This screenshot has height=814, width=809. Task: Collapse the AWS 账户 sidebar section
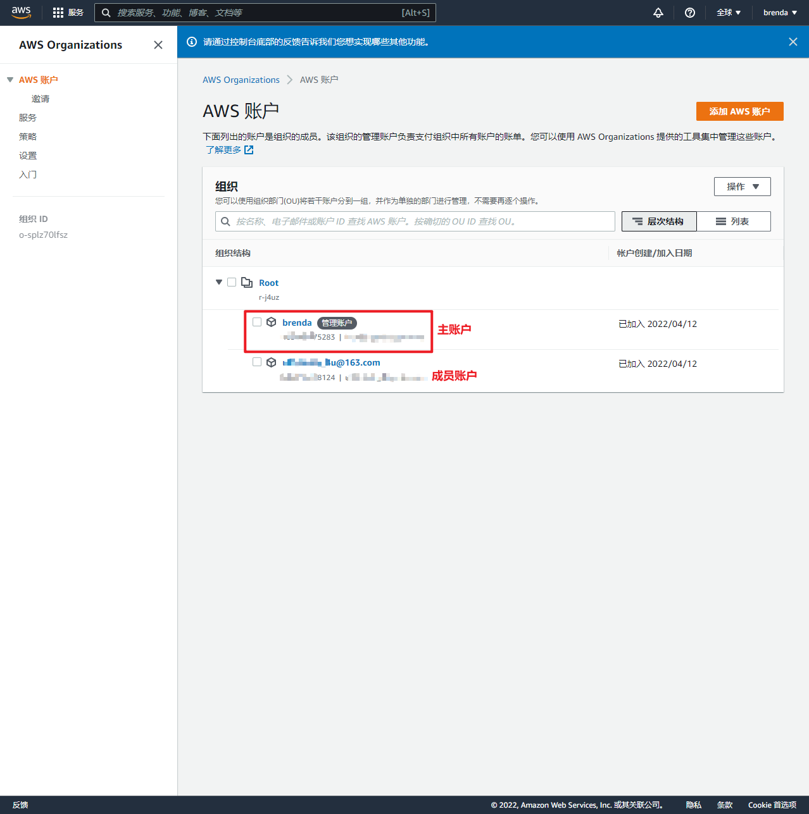pos(10,80)
